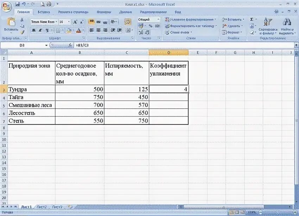Expand the formula bar
The image size is (299, 216).
[x=296, y=45]
